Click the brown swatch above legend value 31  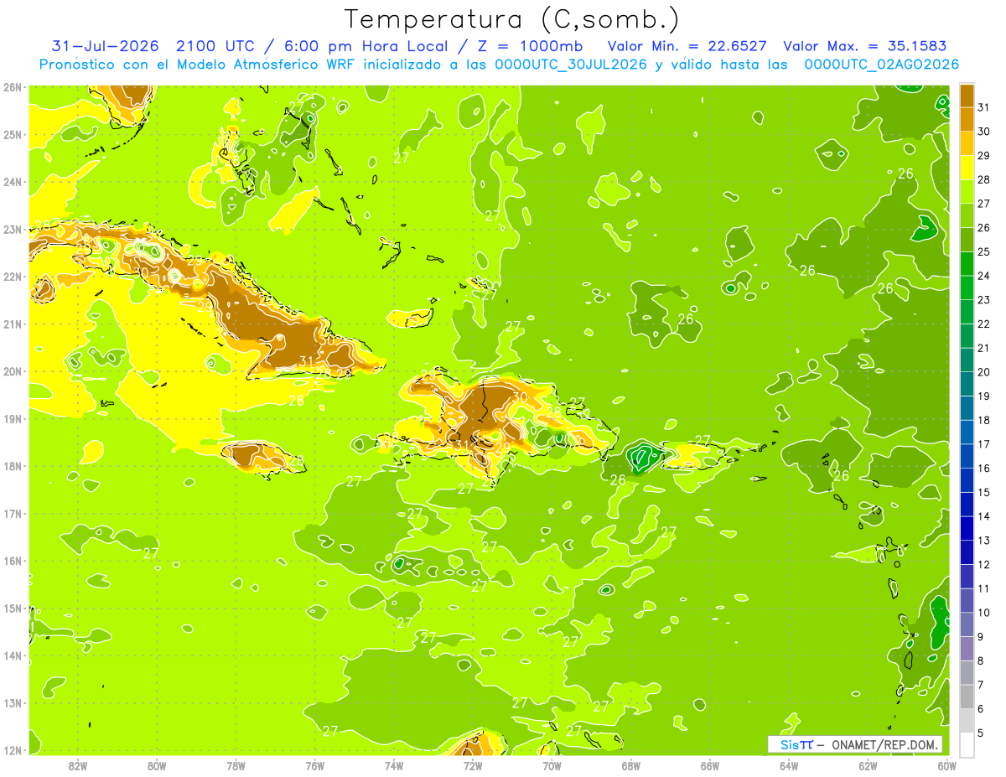click(x=967, y=96)
